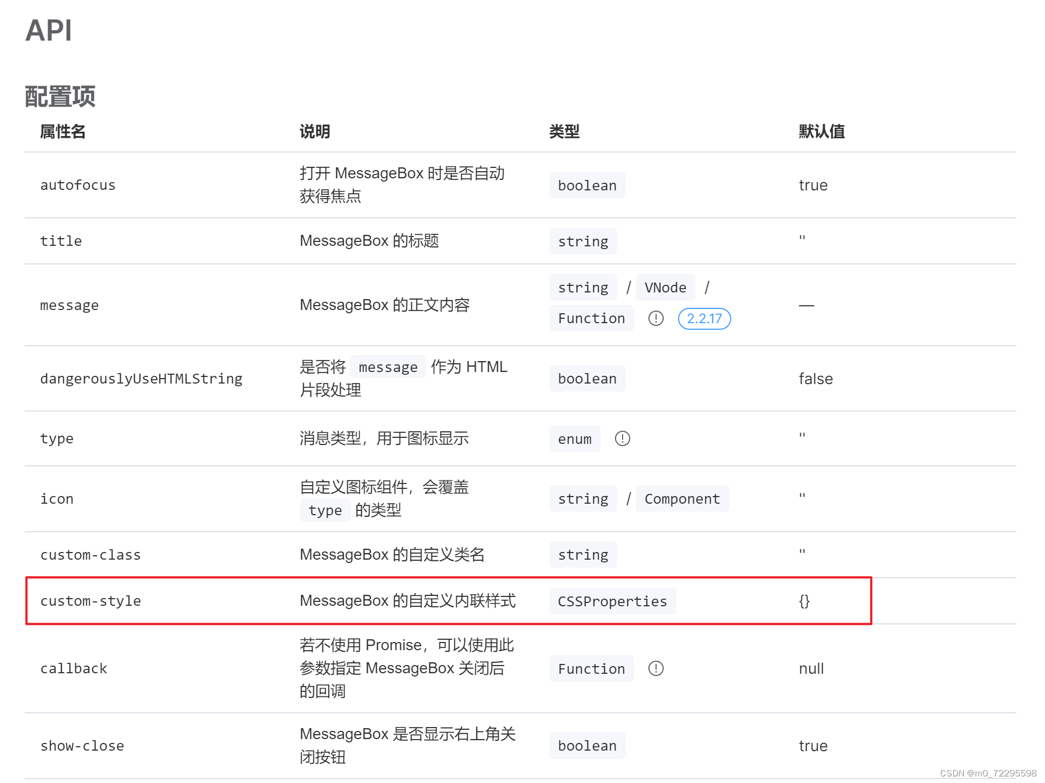Screen dimensions: 1045x783
Task: Click the boolean type tag for autofocus
Action: coord(587,185)
